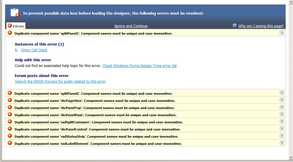
Task: Click the vertical scrollbar on the right
Action: [291, 80]
